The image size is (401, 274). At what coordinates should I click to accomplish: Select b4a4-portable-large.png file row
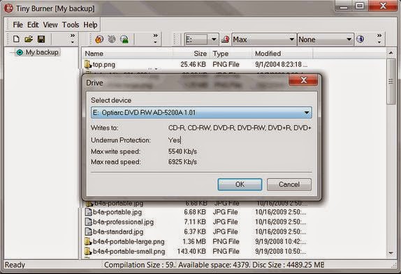196,241
